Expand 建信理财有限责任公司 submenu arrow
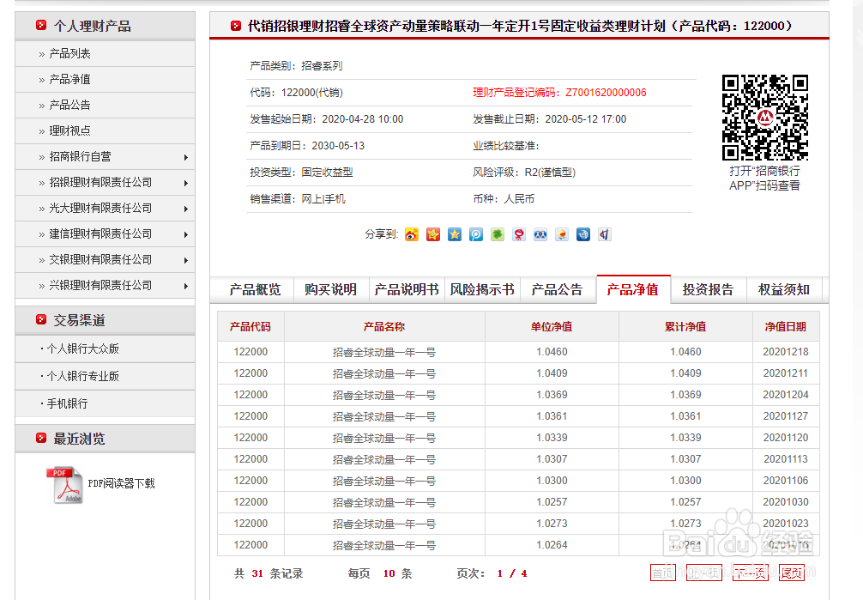This screenshot has width=863, height=600. coord(186,234)
